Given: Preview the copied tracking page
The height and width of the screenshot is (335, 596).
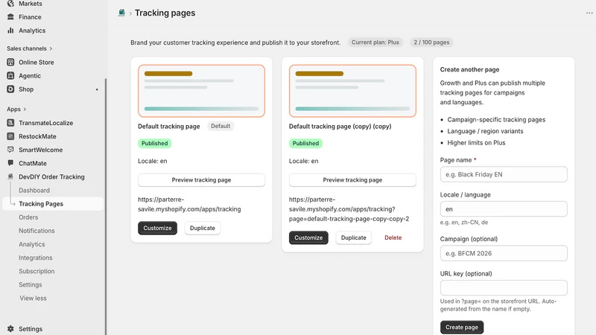Looking at the screenshot, I should (352, 180).
